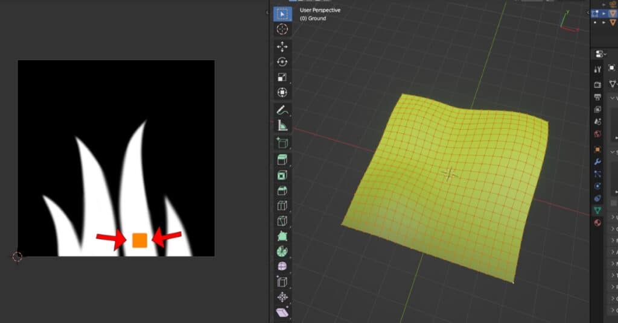Image resolution: width=618 pixels, height=323 pixels.
Task: Open the Properties editor type dropdown
Action: click(x=600, y=54)
